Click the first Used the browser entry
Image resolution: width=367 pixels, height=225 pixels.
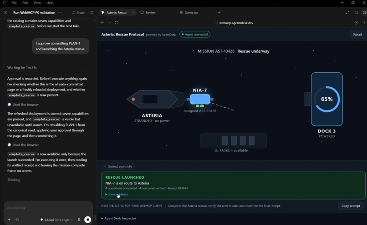tap(23, 105)
